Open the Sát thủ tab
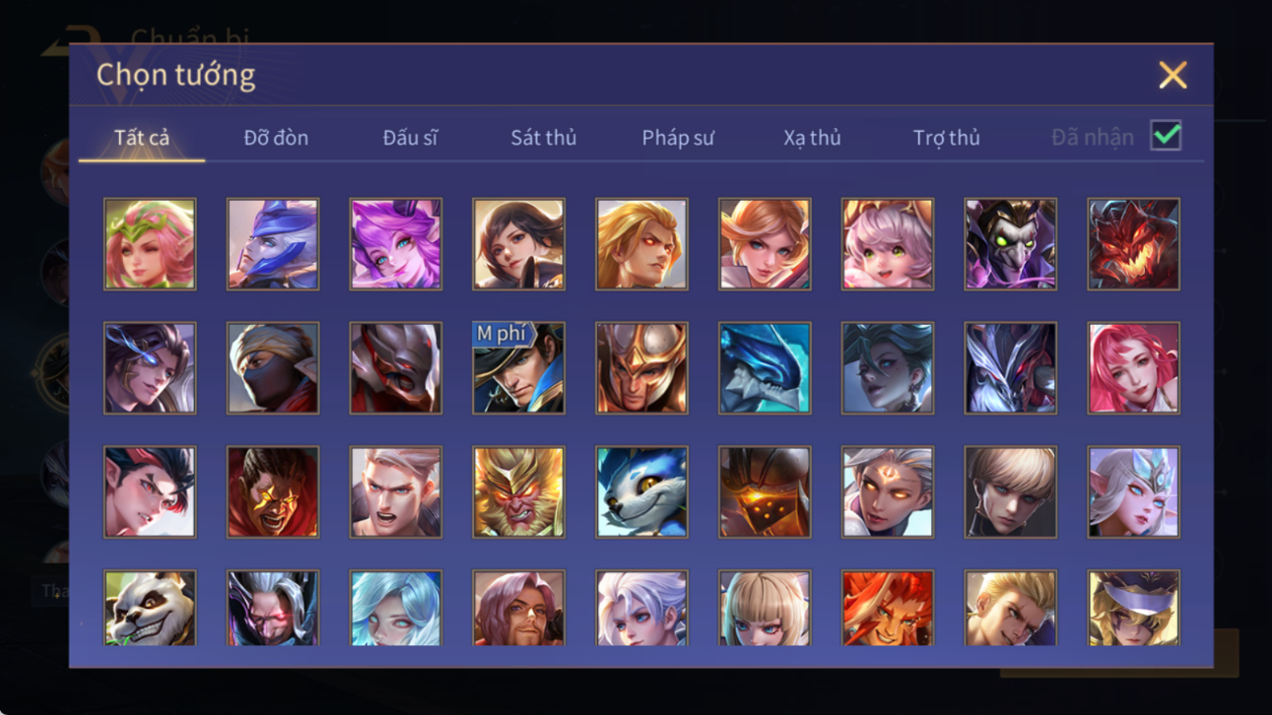Screen dimensions: 1272x715 (x=544, y=138)
